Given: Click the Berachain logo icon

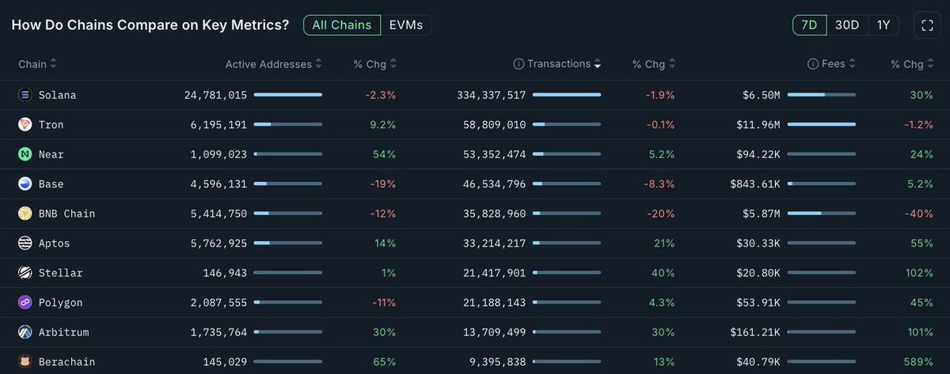Looking at the screenshot, I should pyautogui.click(x=25, y=362).
